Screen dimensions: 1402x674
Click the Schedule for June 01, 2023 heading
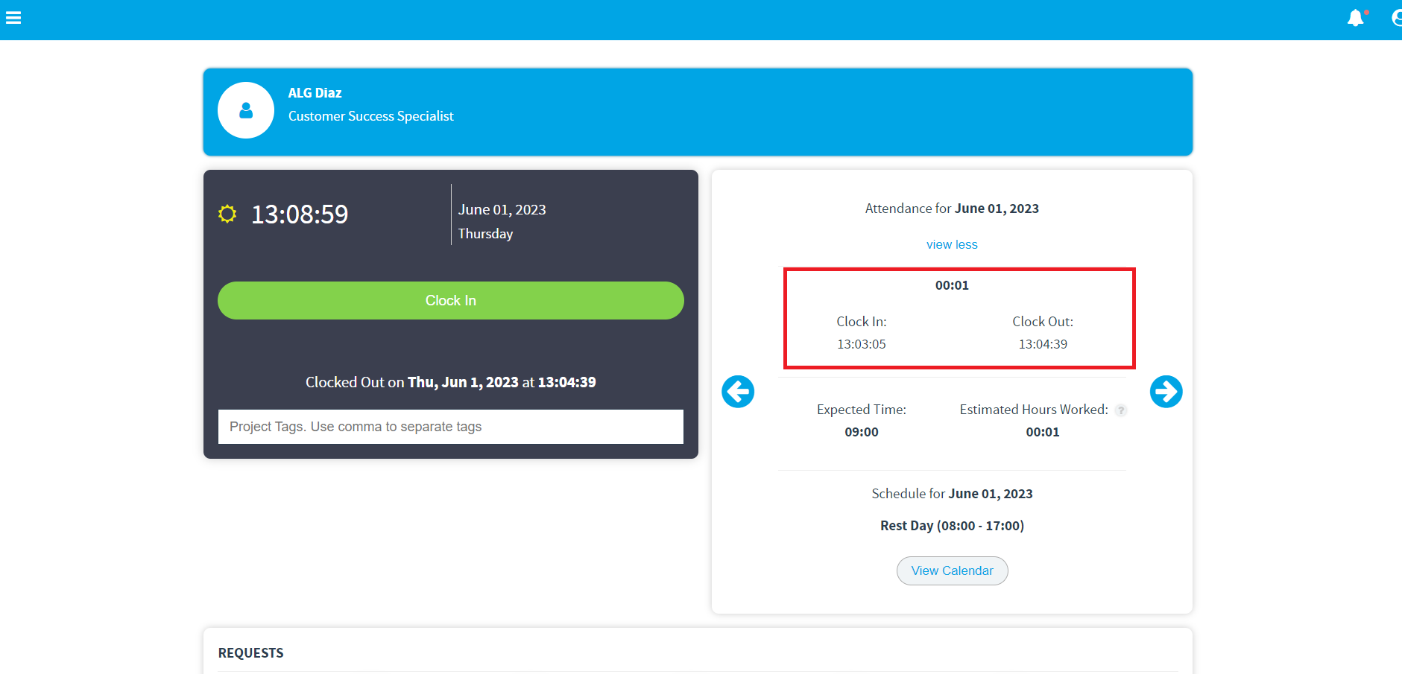(952, 494)
